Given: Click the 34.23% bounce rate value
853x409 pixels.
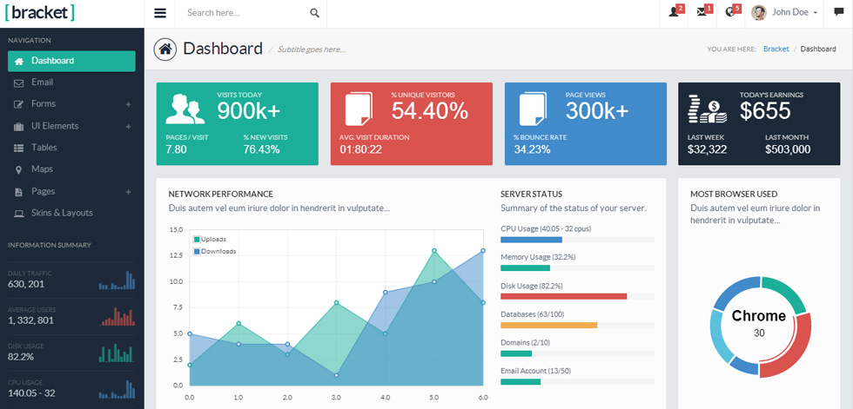Looking at the screenshot, I should [x=532, y=149].
